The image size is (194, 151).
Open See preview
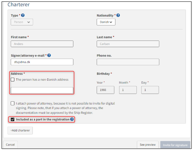[148, 145]
